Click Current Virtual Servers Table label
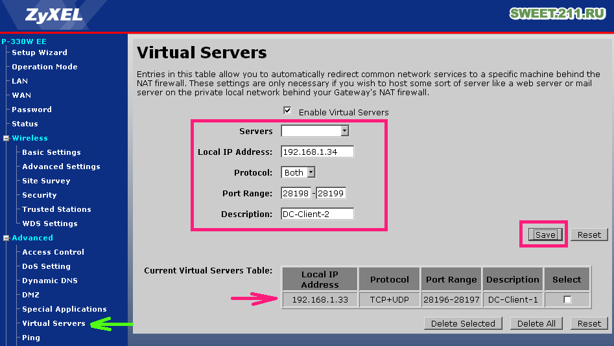This screenshot has height=346, width=614. (x=208, y=270)
